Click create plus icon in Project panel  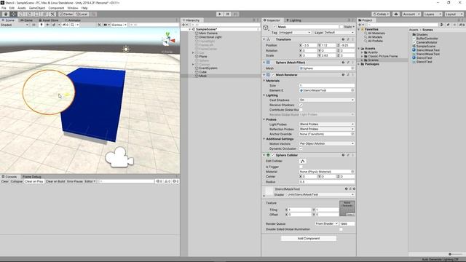tap(360, 25)
